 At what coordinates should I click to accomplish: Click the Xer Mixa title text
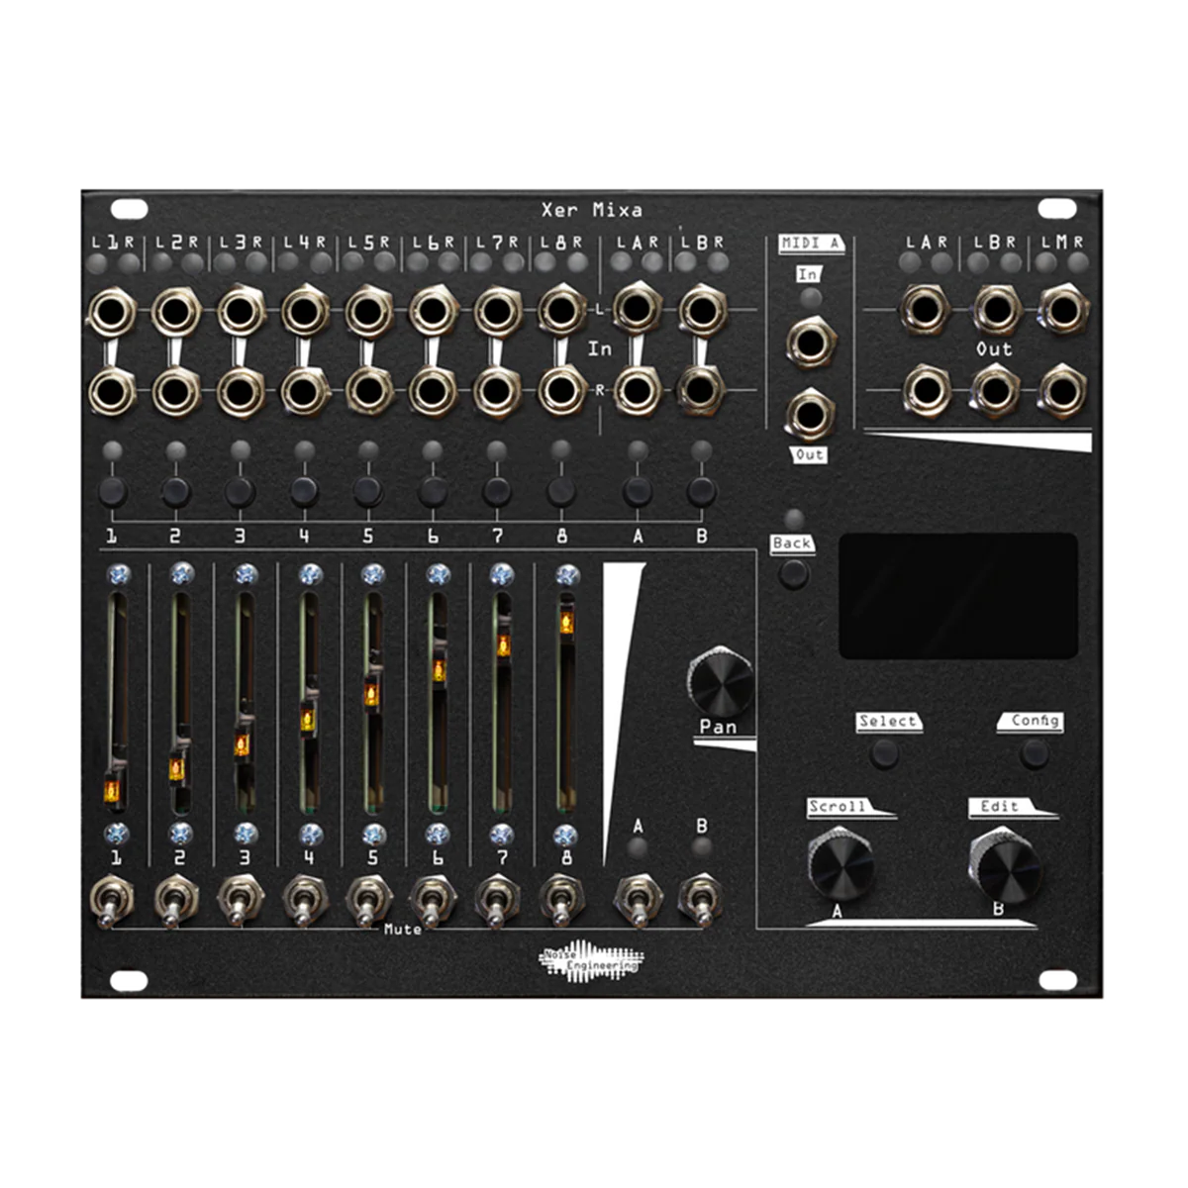point(591,210)
